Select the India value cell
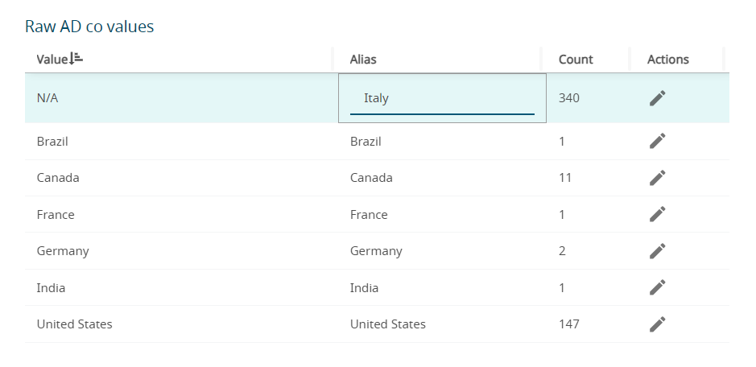This screenshot has width=756, height=367. click(51, 288)
